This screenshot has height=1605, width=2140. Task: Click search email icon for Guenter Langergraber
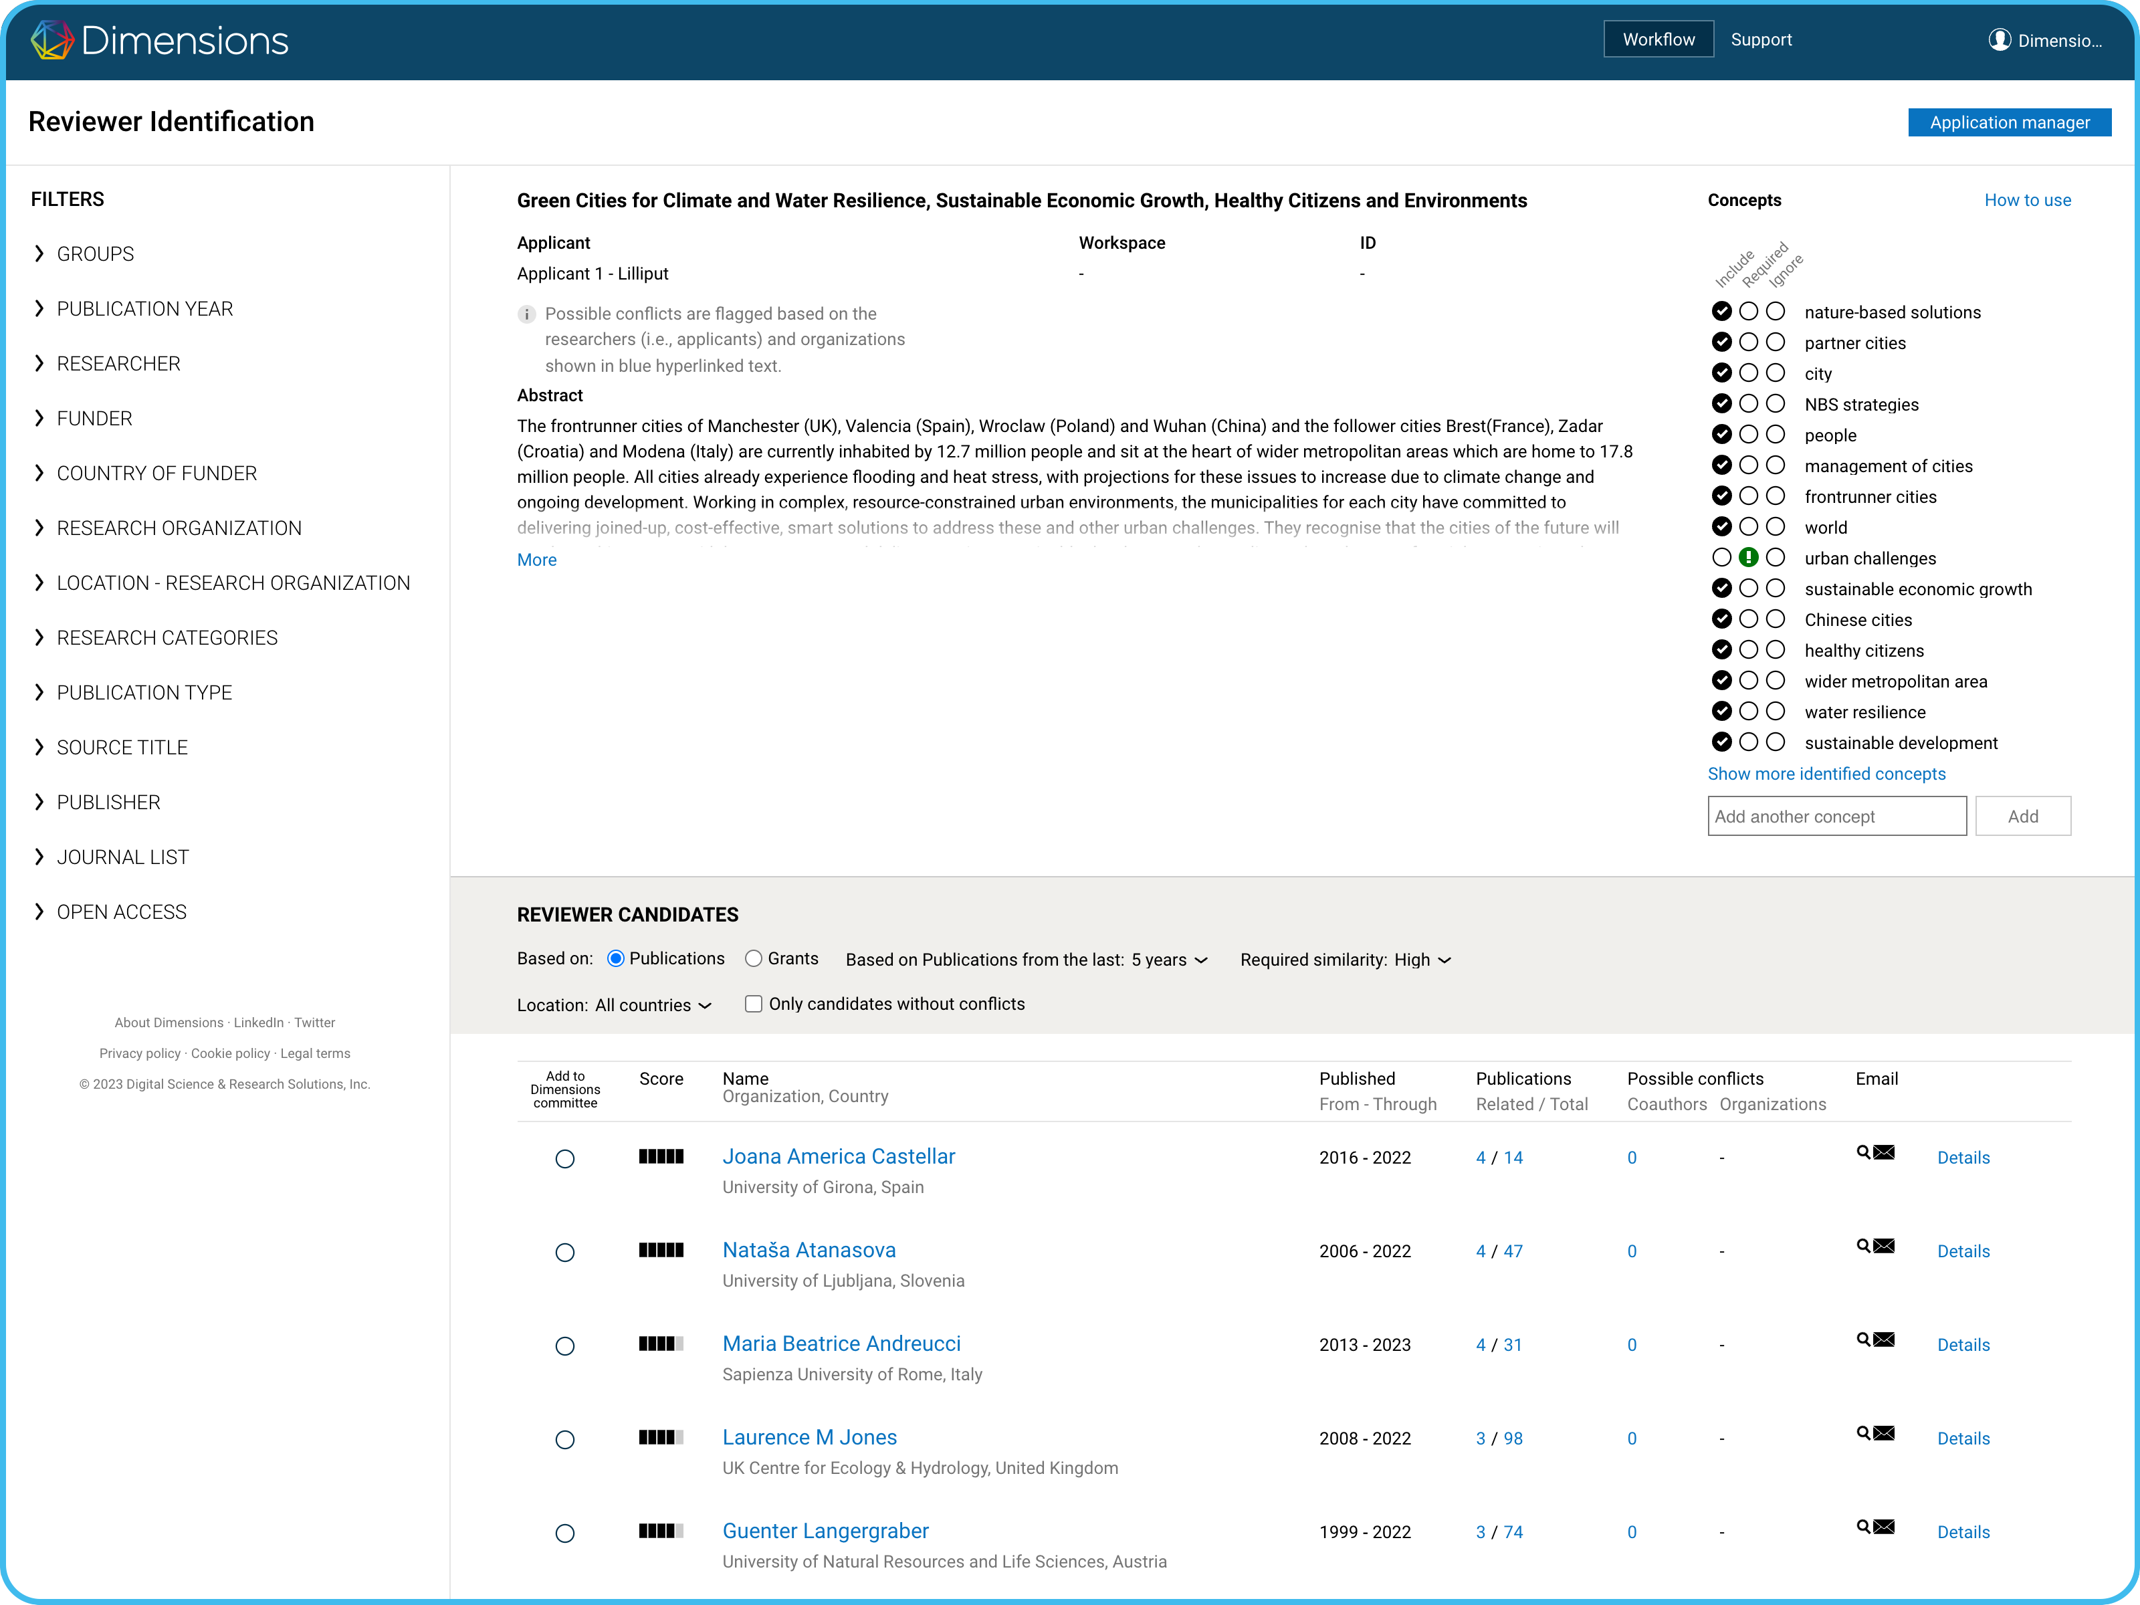(x=1863, y=1527)
